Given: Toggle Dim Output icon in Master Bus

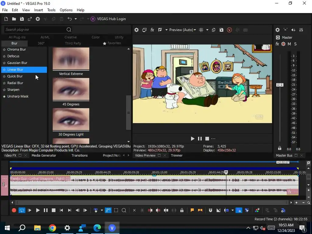Looking at the screenshot, I should pos(293,30).
